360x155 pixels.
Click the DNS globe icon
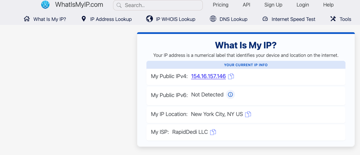point(213,19)
